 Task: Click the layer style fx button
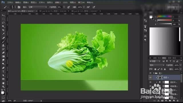coord(158,101)
